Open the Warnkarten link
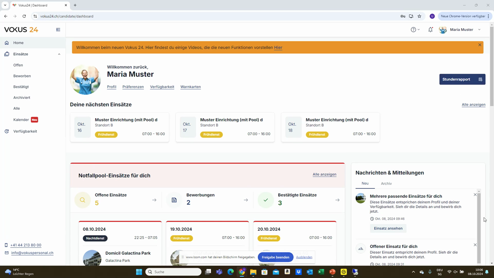This screenshot has height=278, width=494. pos(191,87)
